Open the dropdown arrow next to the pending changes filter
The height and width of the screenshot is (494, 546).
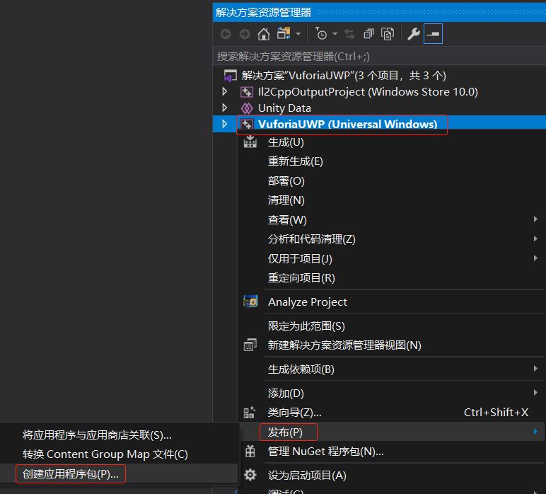pyautogui.click(x=335, y=34)
